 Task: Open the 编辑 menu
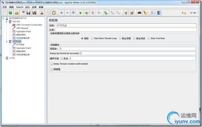point(11,7)
